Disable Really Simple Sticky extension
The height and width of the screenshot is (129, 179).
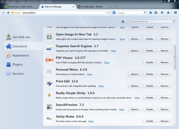[150, 97]
